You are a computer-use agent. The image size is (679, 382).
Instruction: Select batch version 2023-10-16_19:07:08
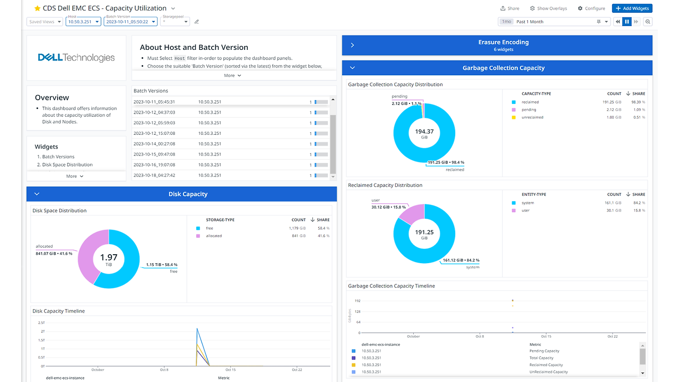pyautogui.click(x=231, y=165)
